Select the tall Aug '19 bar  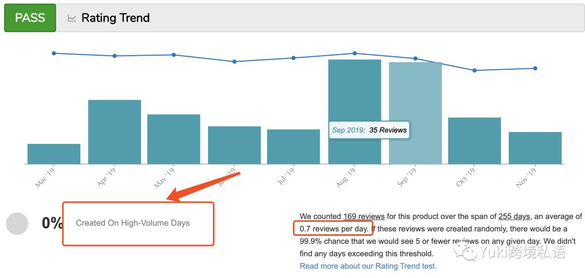pyautogui.click(x=354, y=92)
